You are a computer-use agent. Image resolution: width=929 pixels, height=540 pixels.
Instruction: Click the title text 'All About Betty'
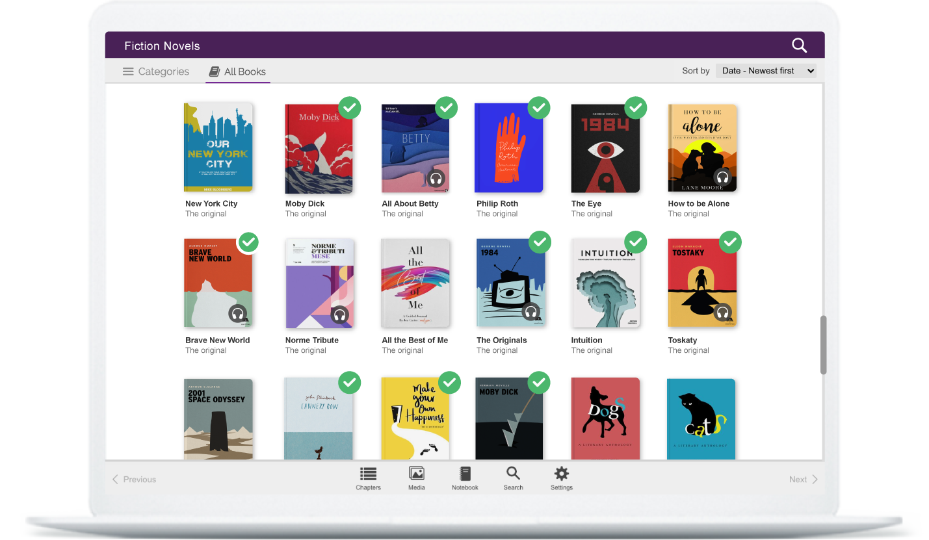(410, 203)
